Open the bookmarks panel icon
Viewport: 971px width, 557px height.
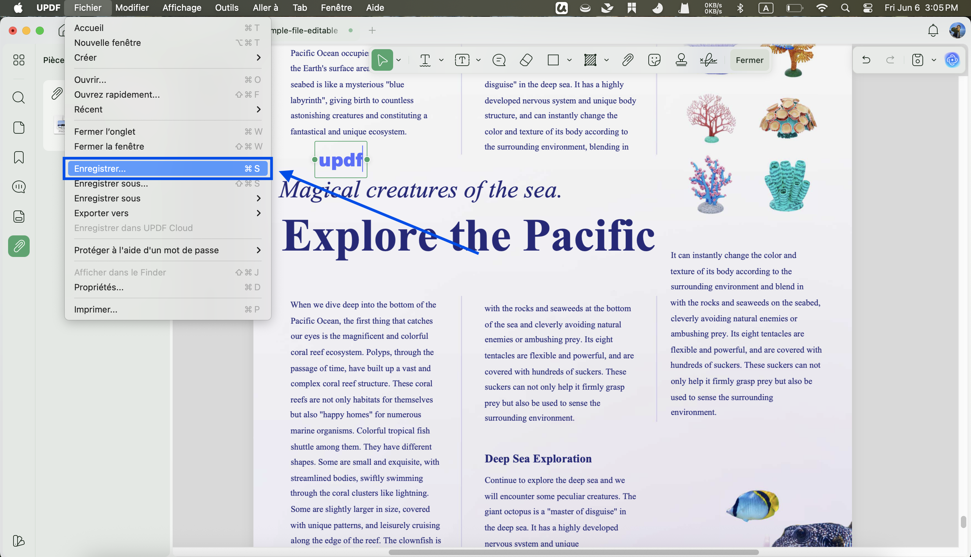click(x=19, y=157)
